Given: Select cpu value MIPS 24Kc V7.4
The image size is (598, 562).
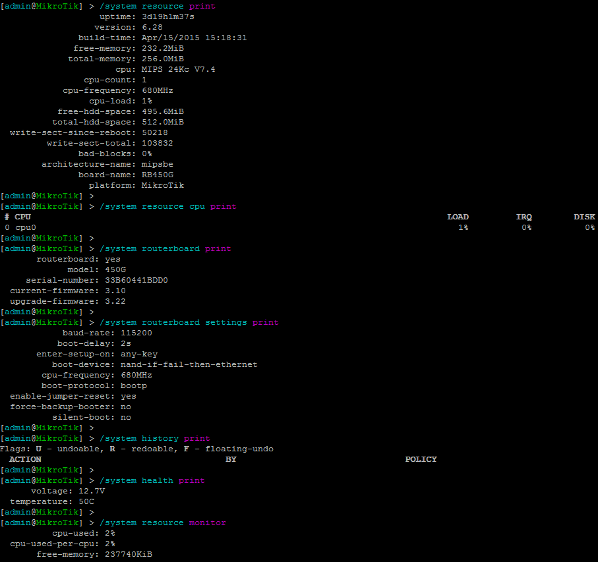Looking at the screenshot, I should [179, 69].
